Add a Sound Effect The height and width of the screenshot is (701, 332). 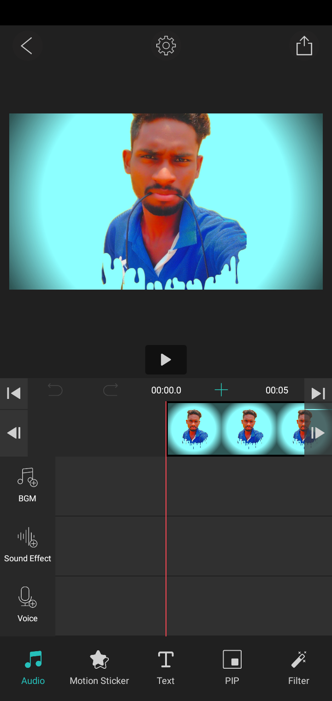coord(28,537)
